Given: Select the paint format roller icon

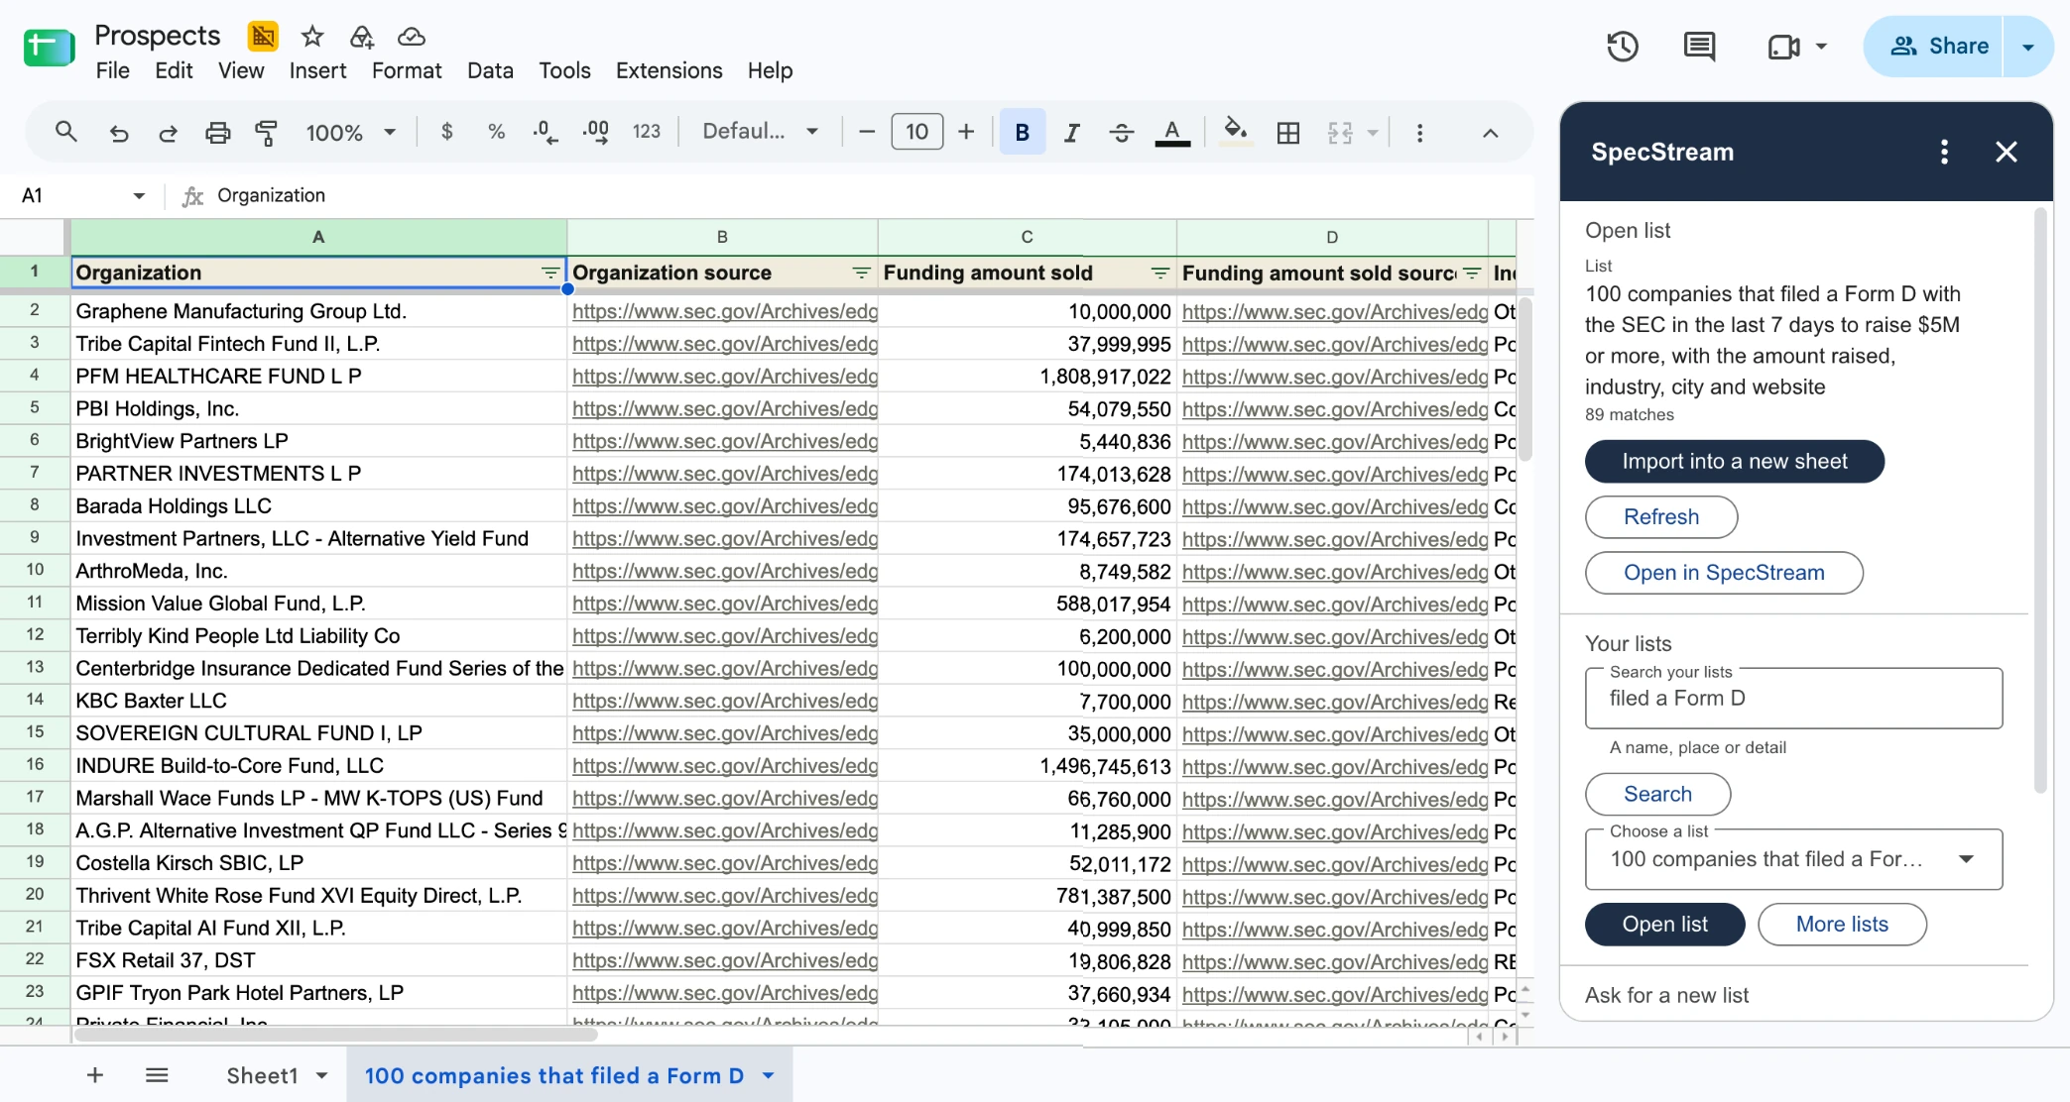Looking at the screenshot, I should coord(266,132).
